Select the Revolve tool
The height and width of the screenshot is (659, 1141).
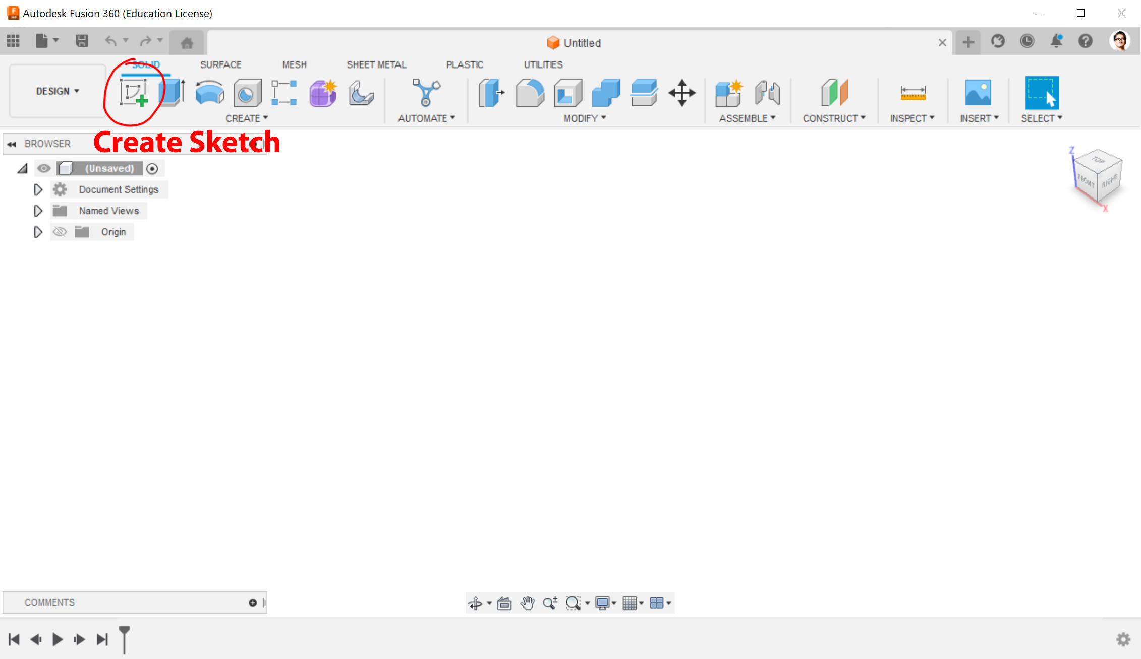point(209,93)
